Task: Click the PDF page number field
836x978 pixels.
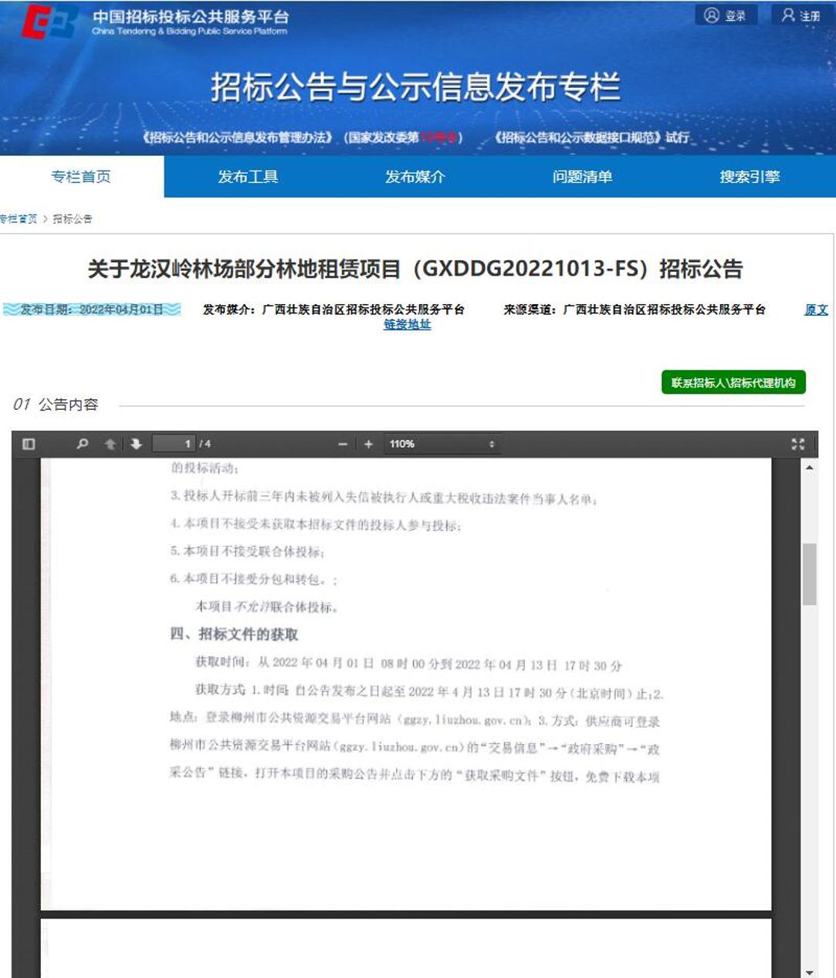Action: pos(174,444)
